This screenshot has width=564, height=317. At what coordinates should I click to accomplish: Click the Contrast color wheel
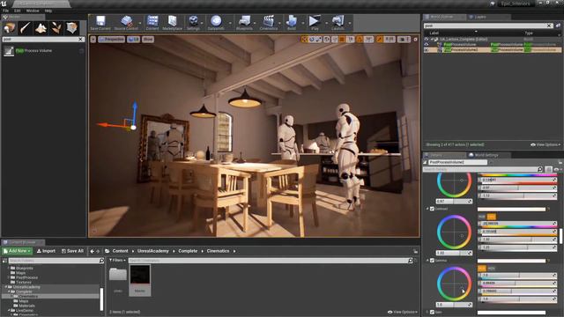click(x=454, y=232)
